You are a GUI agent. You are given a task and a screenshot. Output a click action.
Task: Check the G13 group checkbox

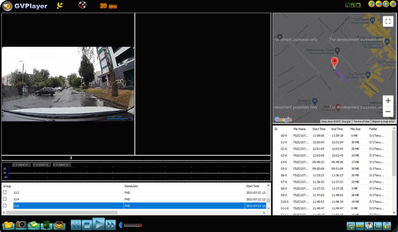(x=5, y=192)
